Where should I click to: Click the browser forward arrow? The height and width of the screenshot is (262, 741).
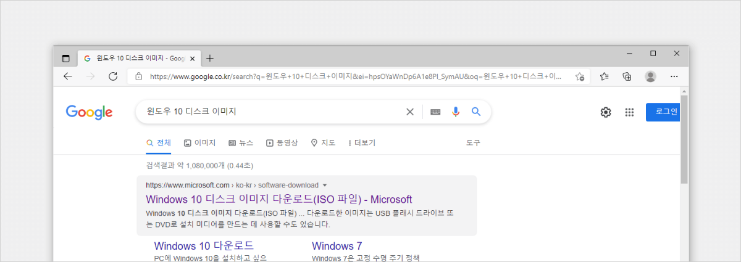tap(91, 76)
